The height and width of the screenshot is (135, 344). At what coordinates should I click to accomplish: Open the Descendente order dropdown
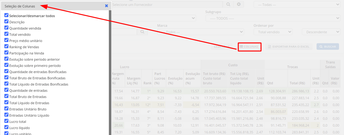(x=321, y=32)
